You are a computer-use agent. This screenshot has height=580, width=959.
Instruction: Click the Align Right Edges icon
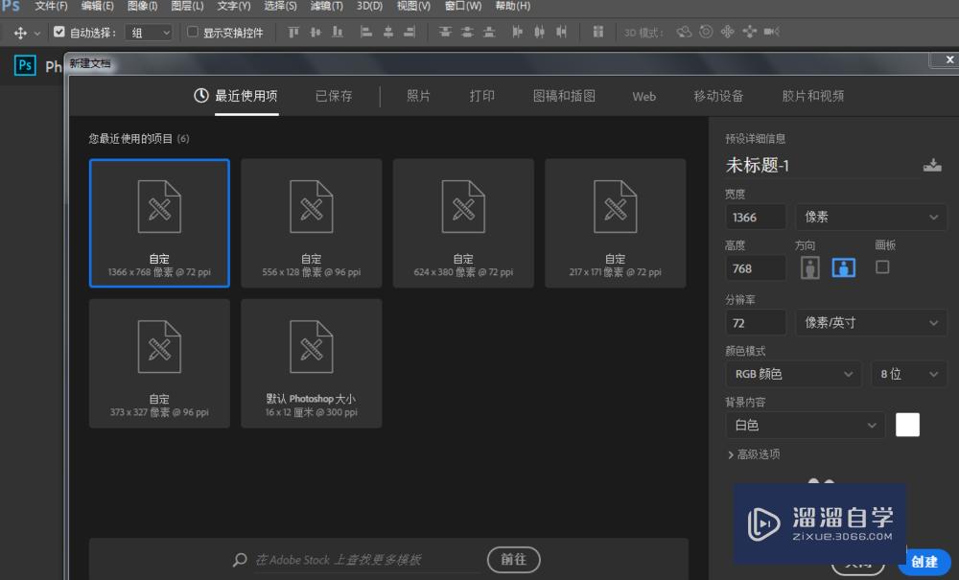(x=409, y=32)
